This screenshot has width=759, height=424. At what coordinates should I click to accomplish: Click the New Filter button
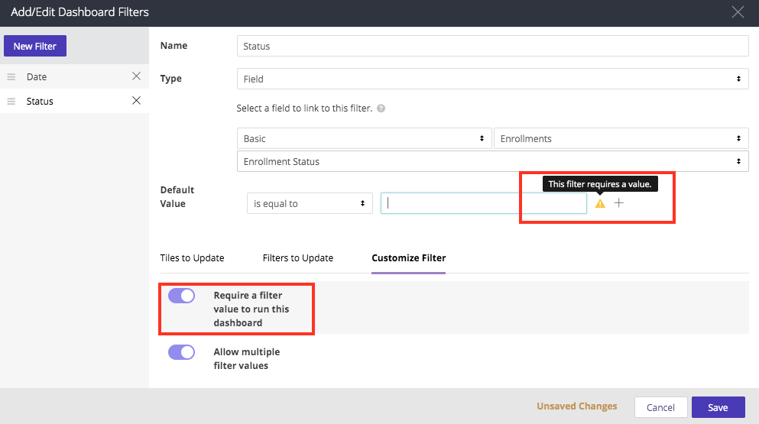(x=35, y=46)
